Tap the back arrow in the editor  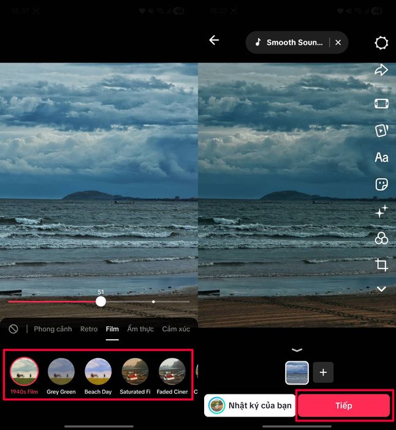click(x=214, y=41)
